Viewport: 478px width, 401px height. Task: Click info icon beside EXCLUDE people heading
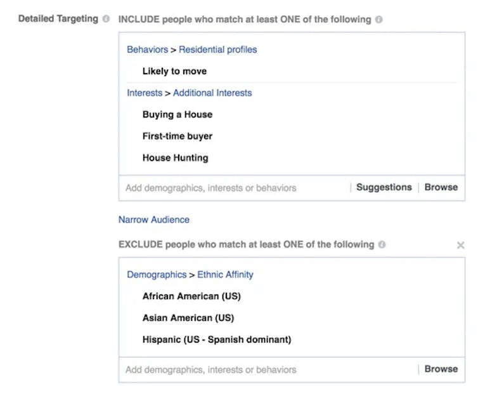click(382, 245)
